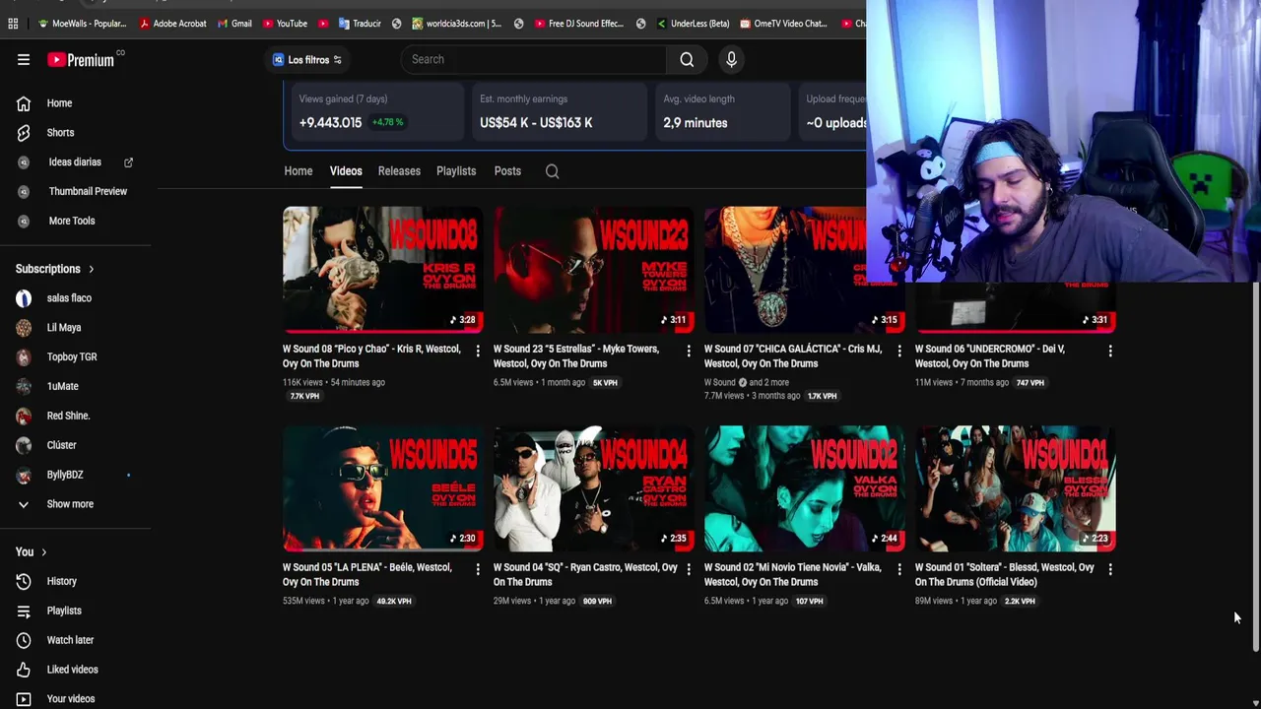This screenshot has width=1261, height=709.
Task: Open the hamburger guide menu
Action: (24, 59)
